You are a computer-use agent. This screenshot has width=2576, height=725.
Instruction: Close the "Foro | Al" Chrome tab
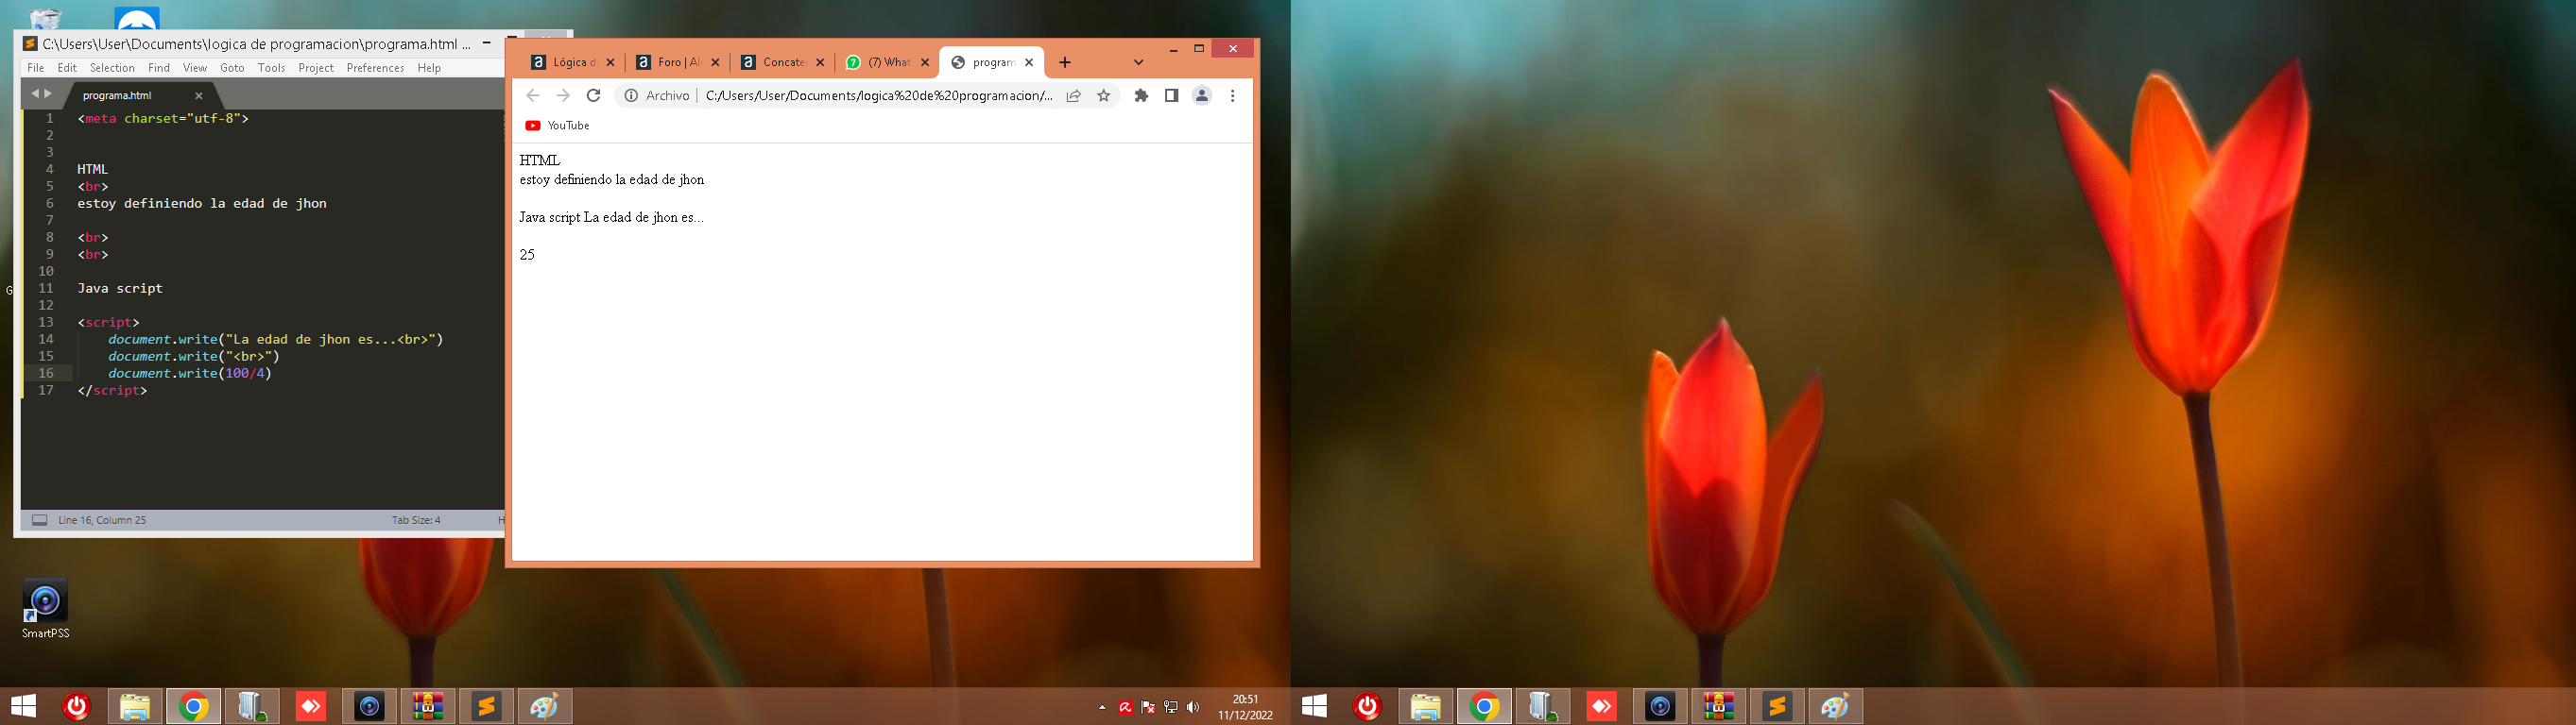pos(715,62)
